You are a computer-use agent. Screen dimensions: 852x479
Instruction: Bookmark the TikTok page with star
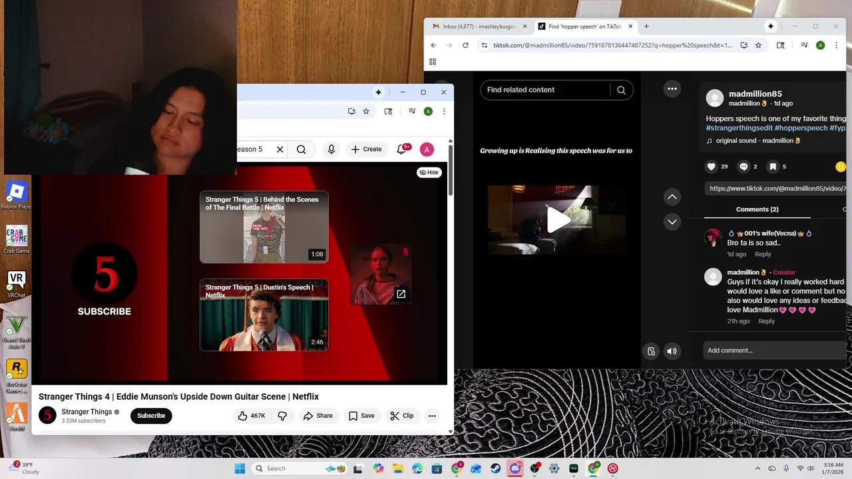pyautogui.click(x=758, y=45)
